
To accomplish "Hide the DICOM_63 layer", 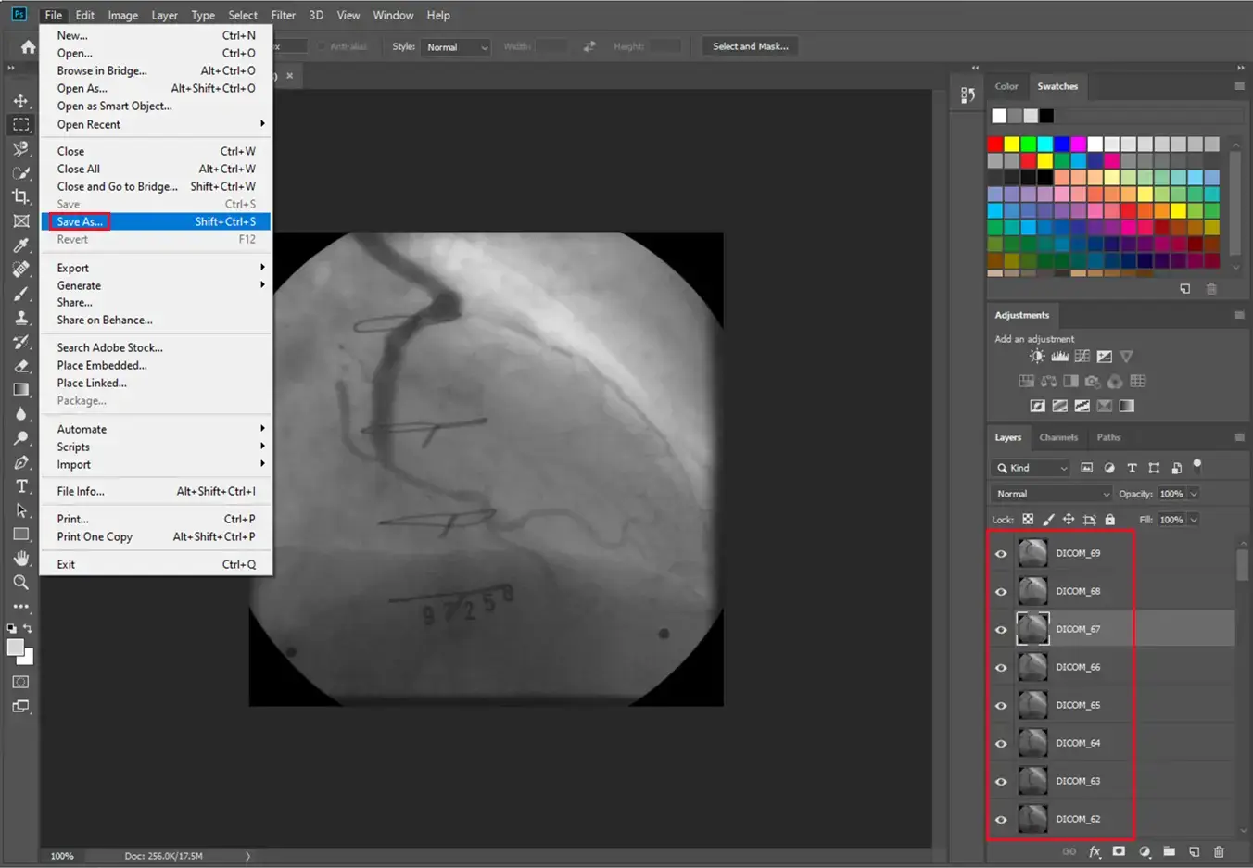I will pos(1001,782).
